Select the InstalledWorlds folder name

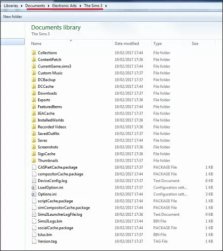(51, 120)
